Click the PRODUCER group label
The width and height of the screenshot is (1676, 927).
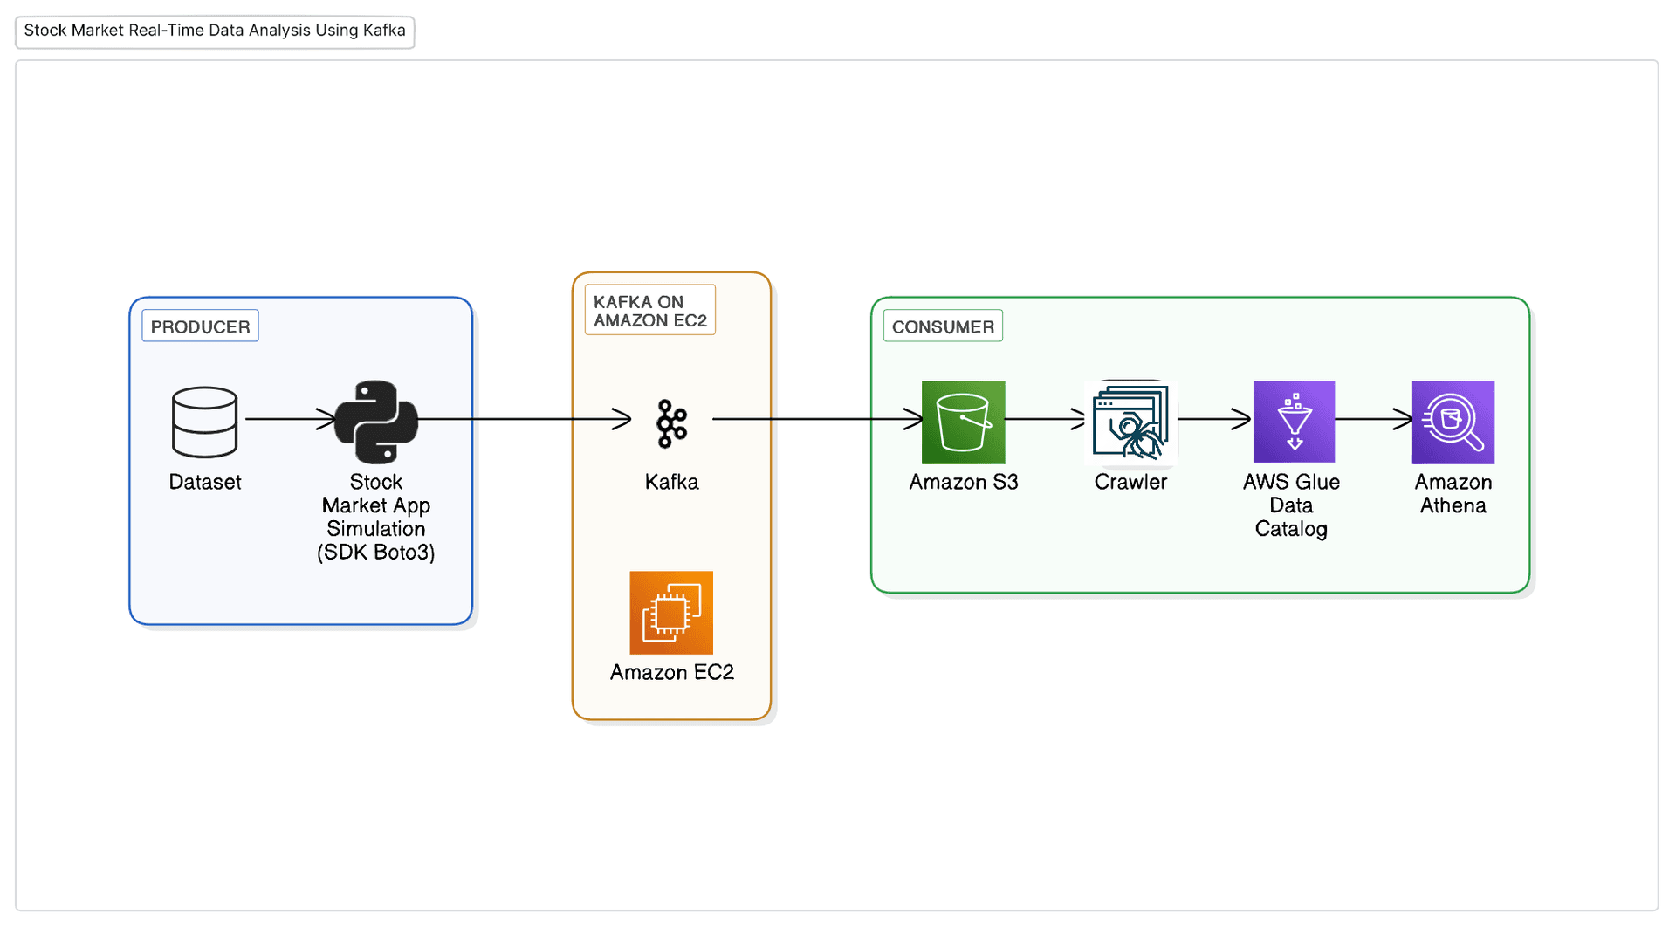[x=200, y=326]
